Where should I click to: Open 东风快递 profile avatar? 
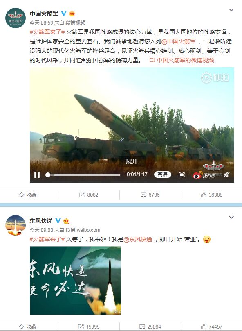pos(16,225)
